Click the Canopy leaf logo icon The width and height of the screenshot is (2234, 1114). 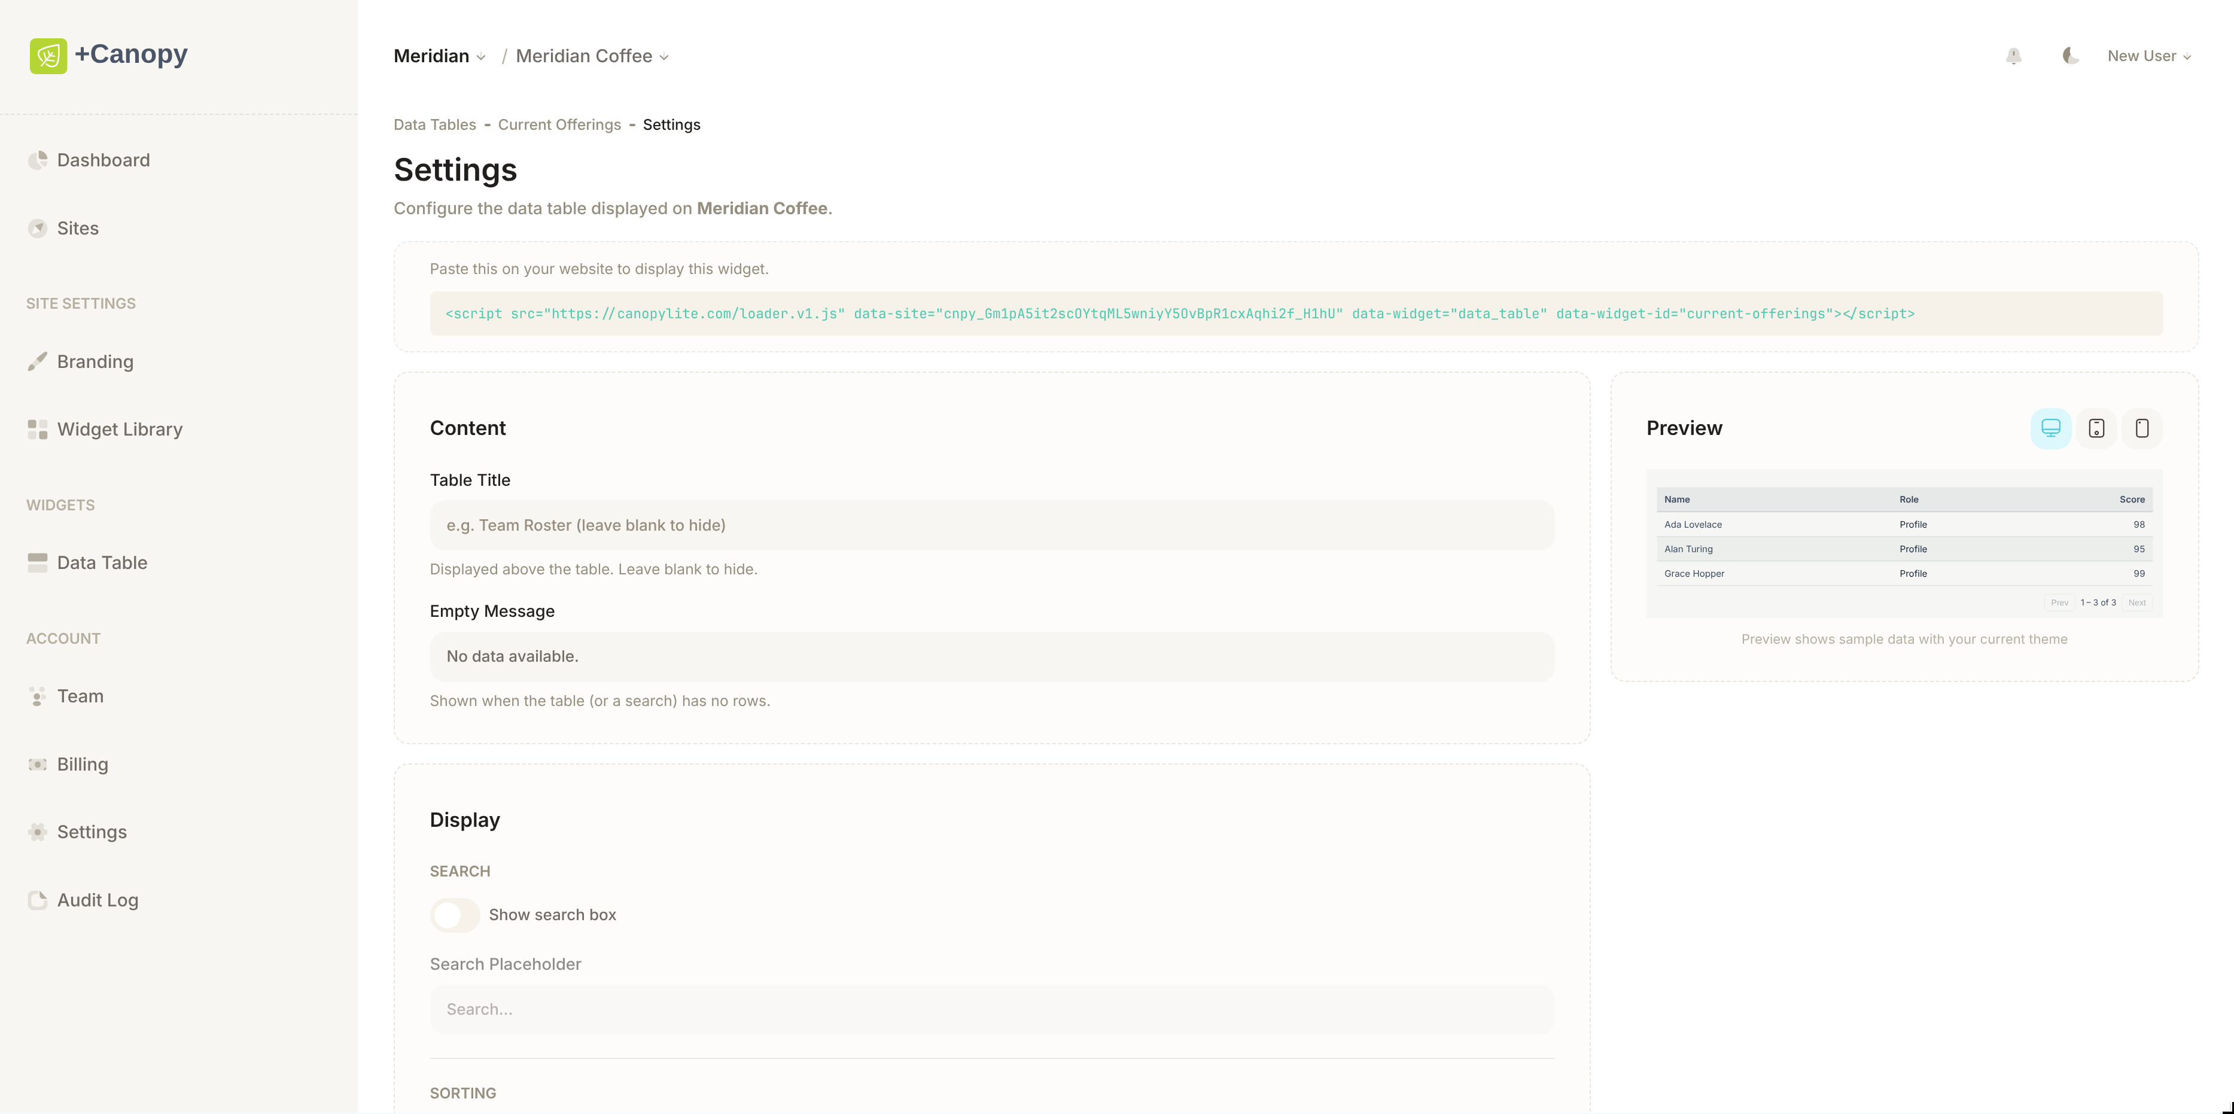pyautogui.click(x=48, y=56)
